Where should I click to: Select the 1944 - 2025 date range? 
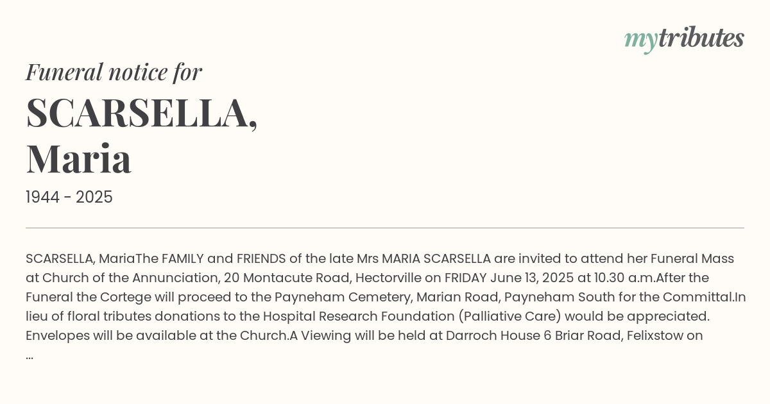point(69,198)
